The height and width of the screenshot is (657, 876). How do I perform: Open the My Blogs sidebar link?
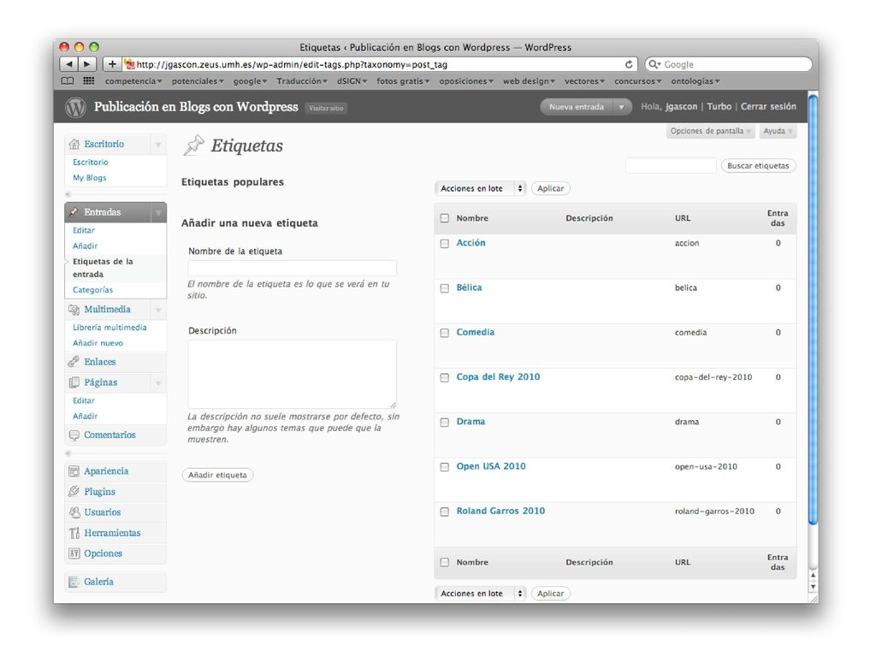89,178
